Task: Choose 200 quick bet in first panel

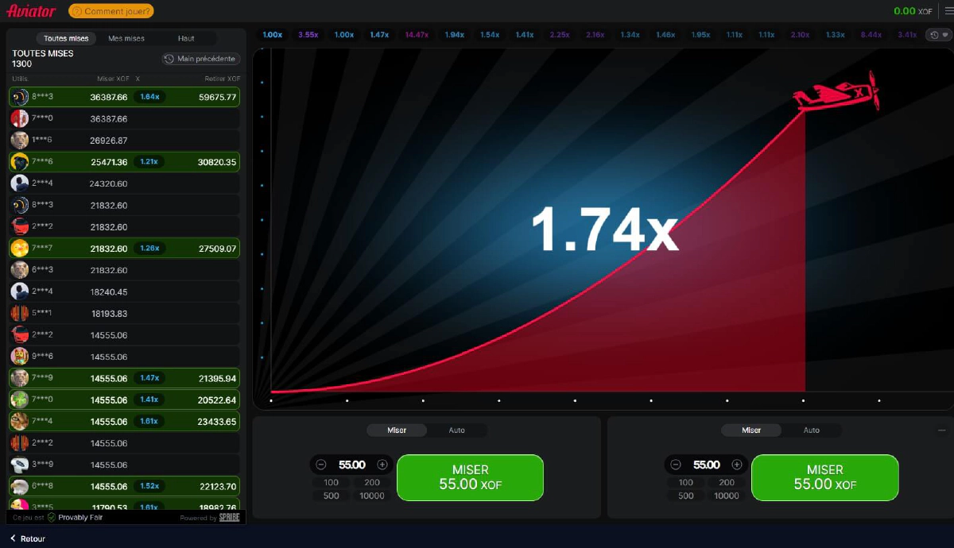Action: [372, 482]
